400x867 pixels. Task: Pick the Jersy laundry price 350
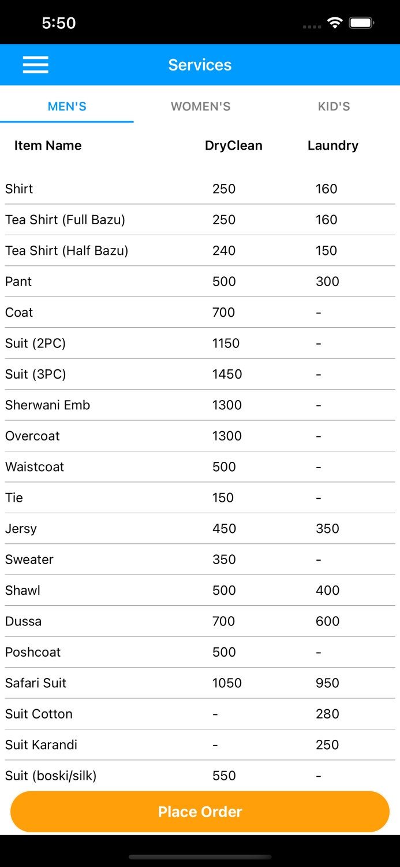pos(327,528)
